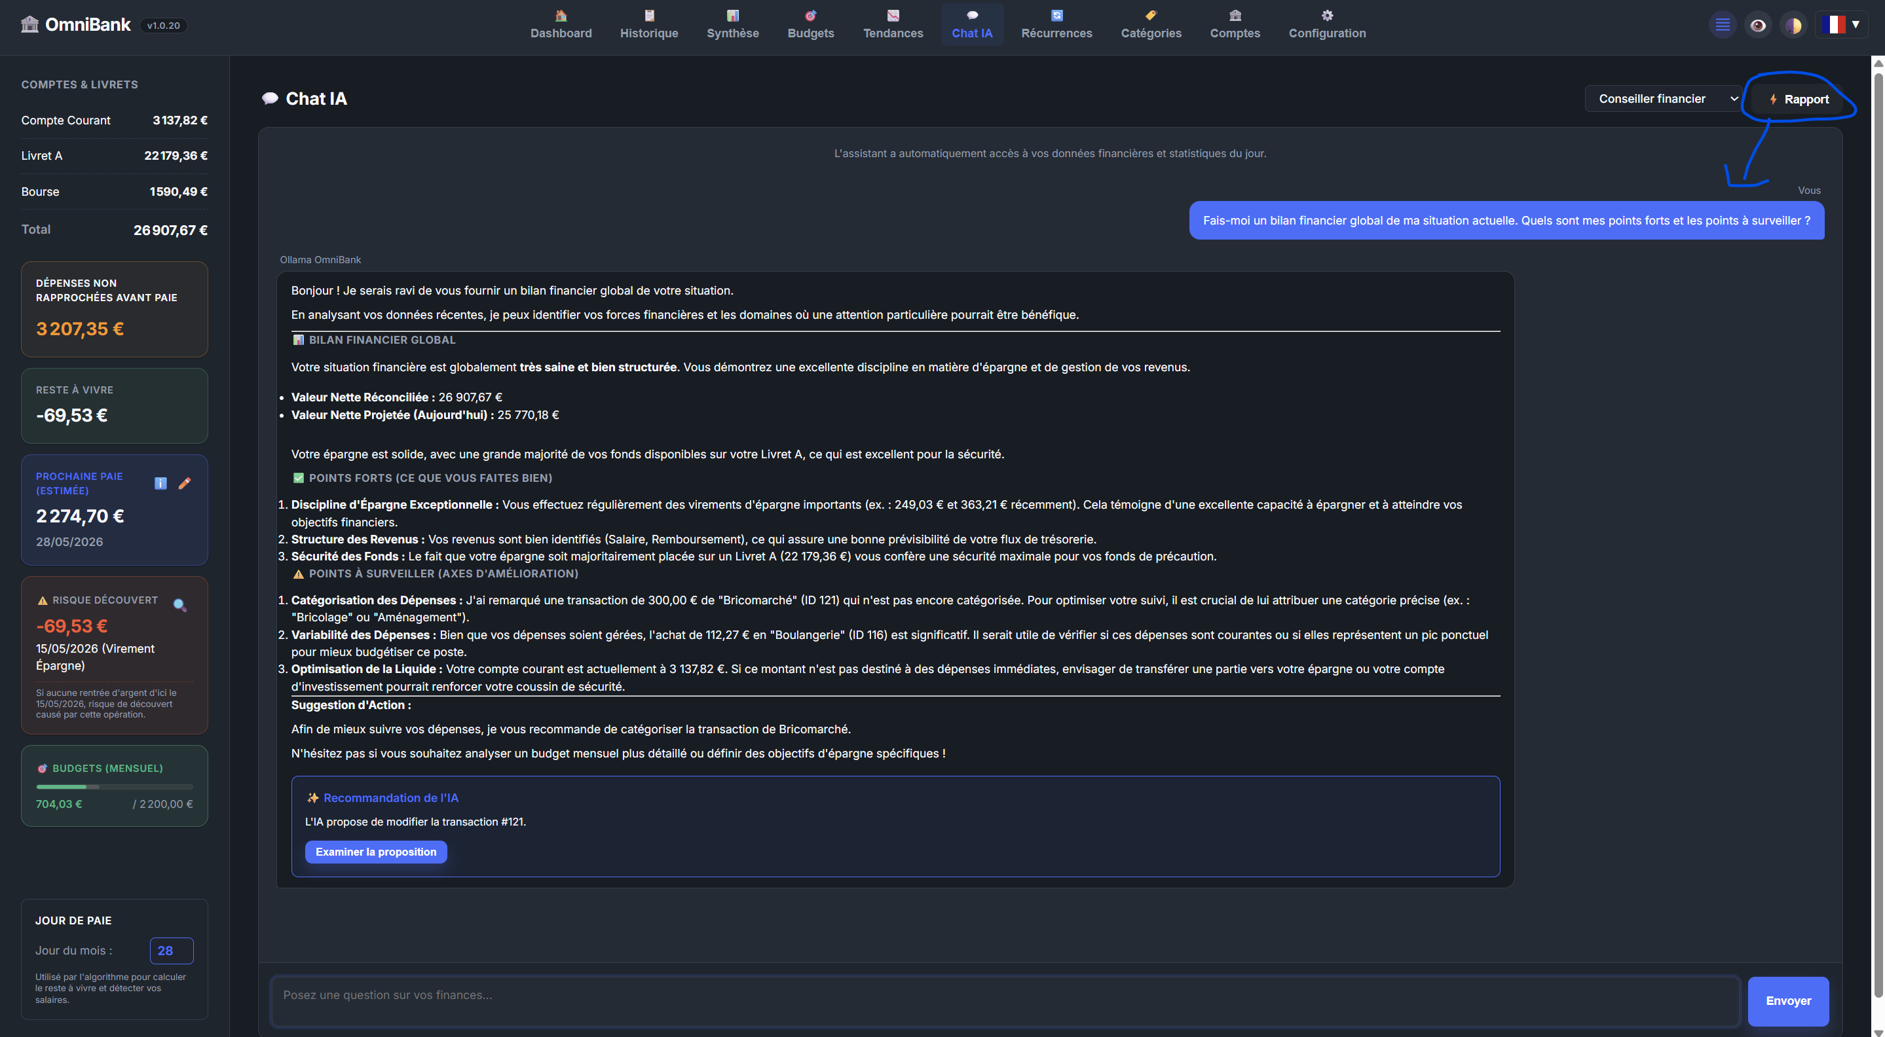Click the OmniBank bank logo icon

(30, 24)
